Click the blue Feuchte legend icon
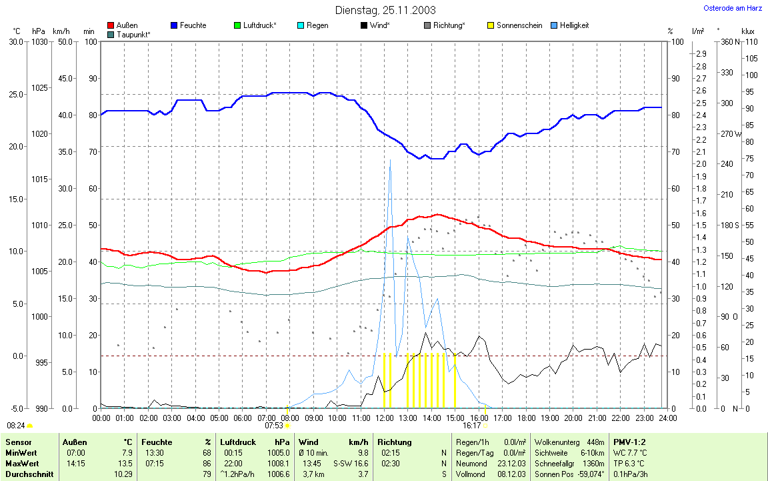768x481 pixels. [x=175, y=25]
